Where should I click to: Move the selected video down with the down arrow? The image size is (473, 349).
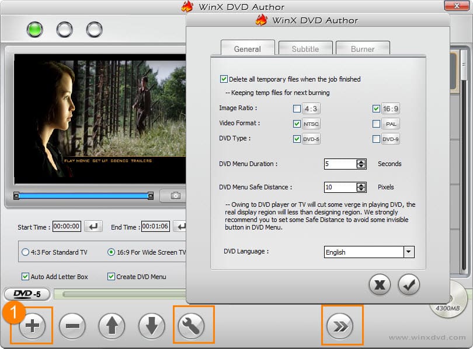pos(151,326)
